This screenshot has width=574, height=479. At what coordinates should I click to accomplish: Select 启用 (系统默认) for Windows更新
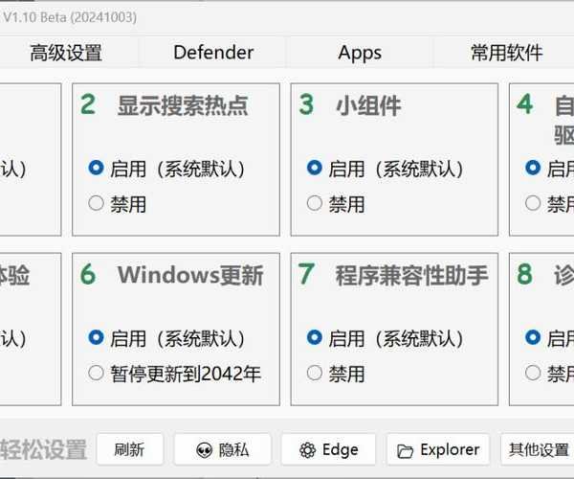96,338
